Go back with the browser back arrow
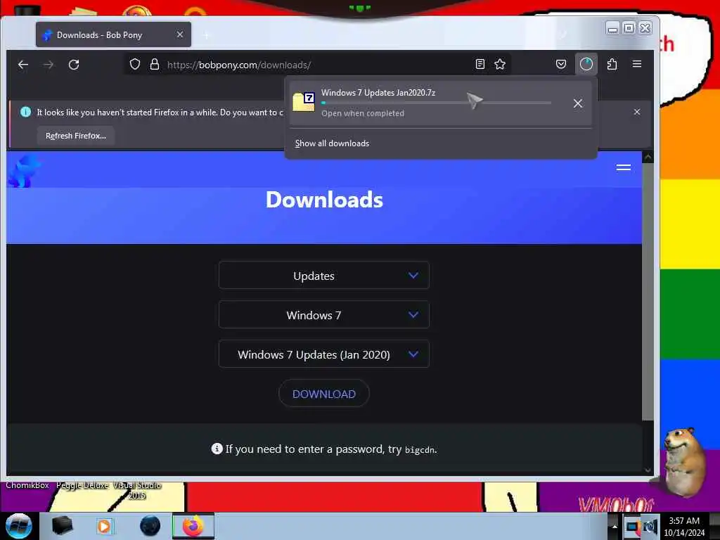Image resolution: width=720 pixels, height=540 pixels. pos(23,65)
